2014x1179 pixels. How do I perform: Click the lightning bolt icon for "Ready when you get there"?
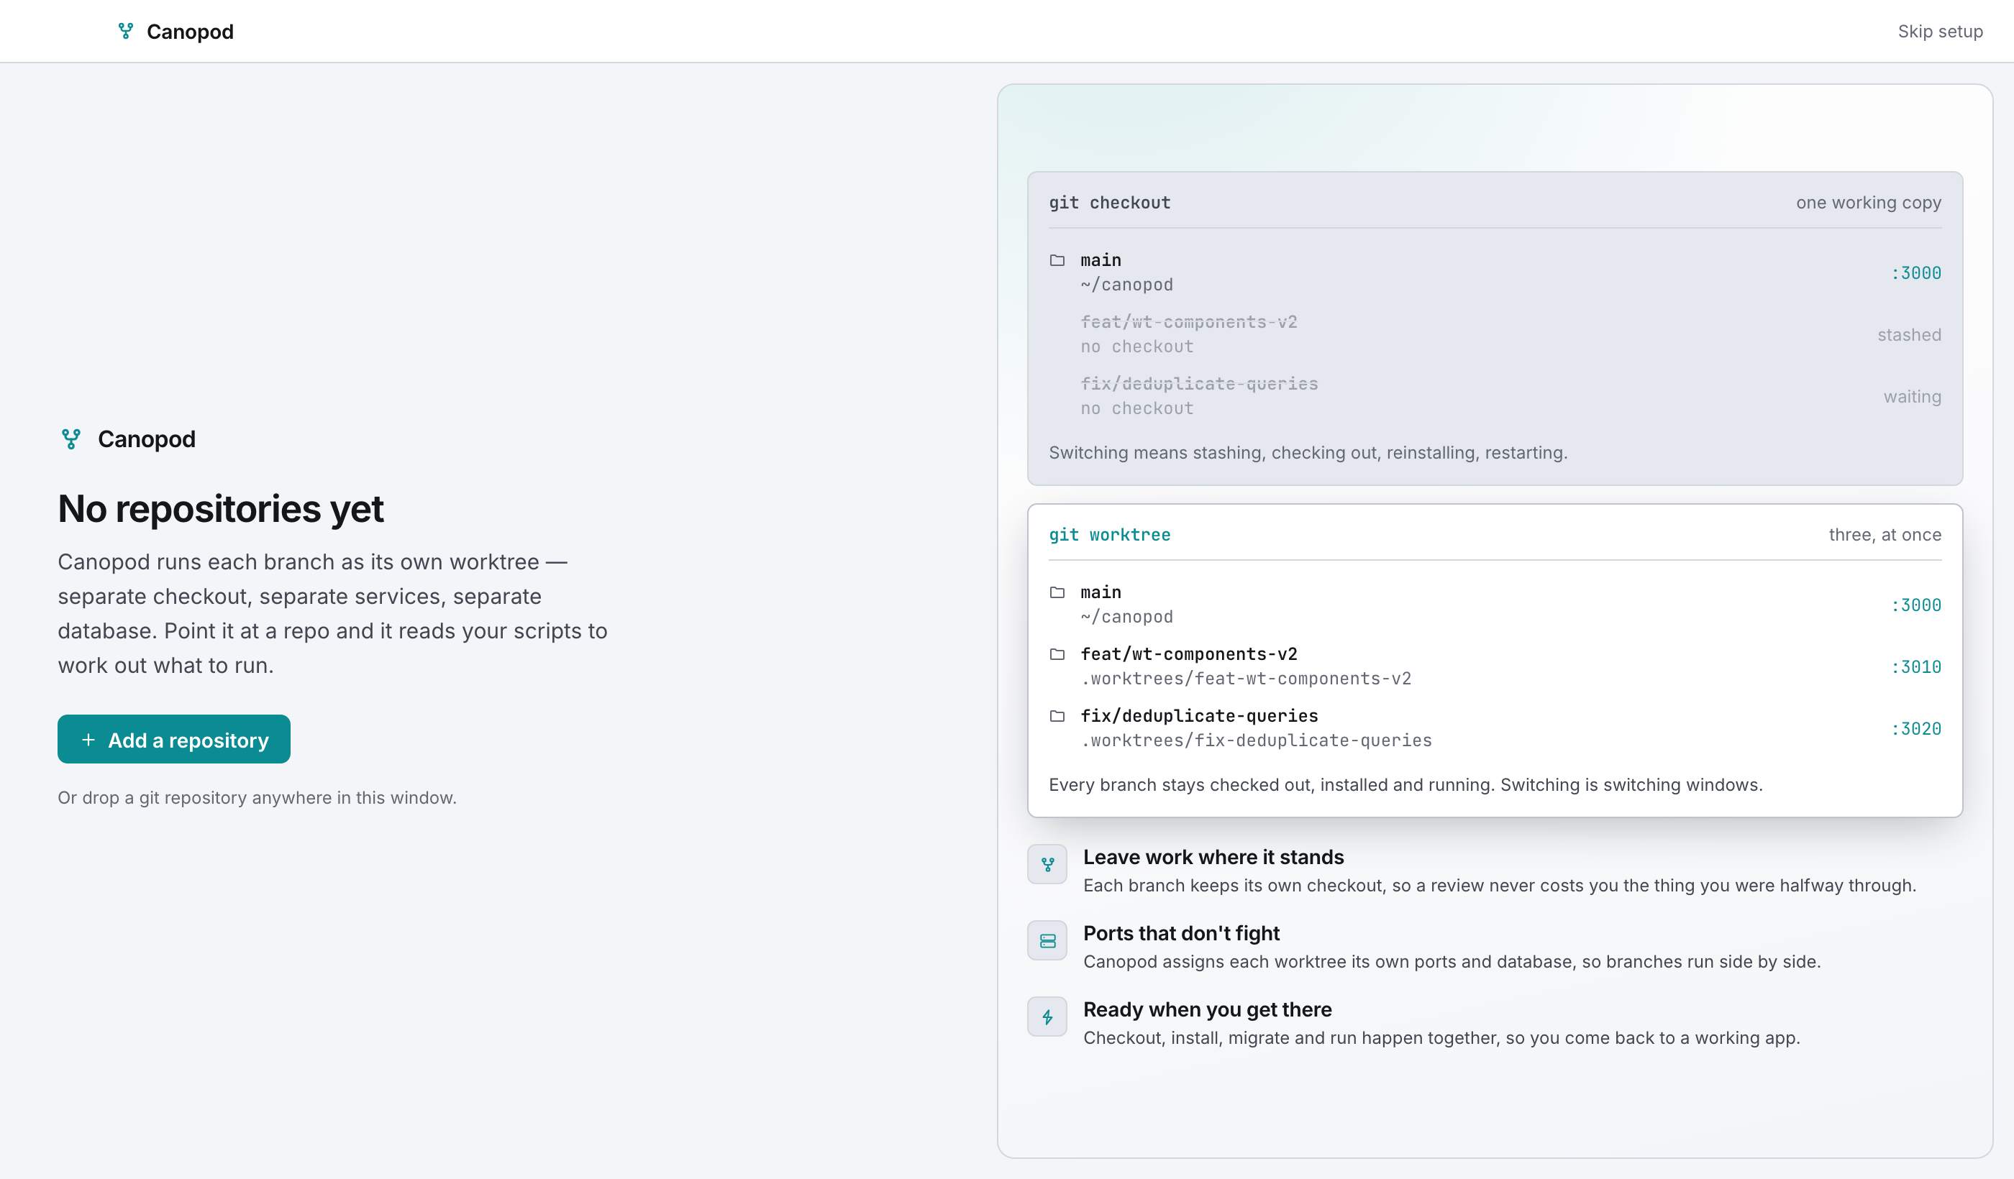click(1047, 1017)
